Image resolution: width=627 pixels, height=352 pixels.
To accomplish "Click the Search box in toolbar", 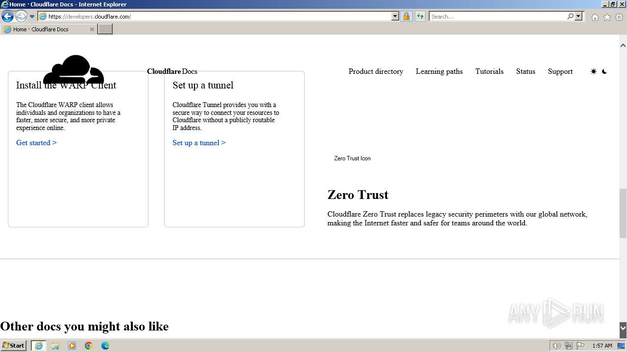I will point(497,16).
